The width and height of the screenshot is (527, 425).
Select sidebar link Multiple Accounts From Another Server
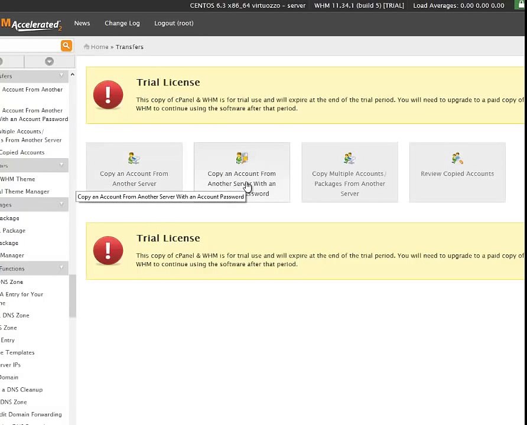tap(31, 136)
